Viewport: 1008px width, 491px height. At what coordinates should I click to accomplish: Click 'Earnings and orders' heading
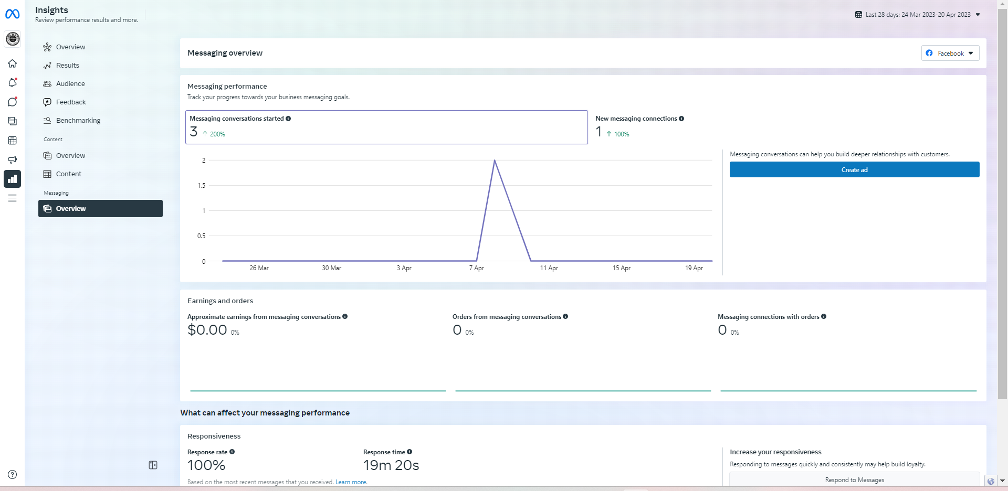(220, 301)
